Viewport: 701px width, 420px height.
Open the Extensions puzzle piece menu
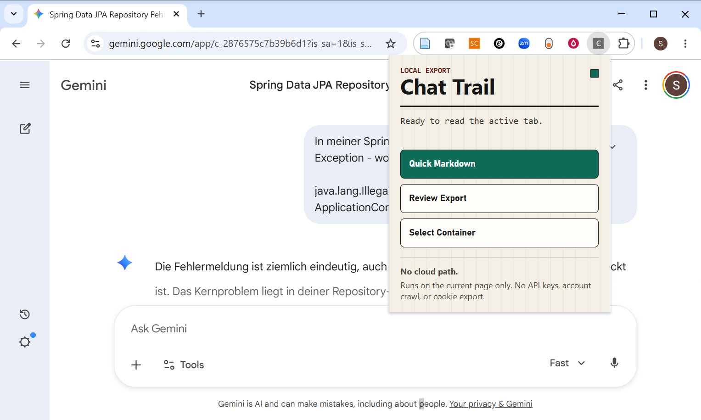[x=623, y=44]
